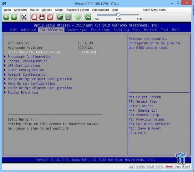Switch to the Monitor BIOS tab
The height and width of the screenshot is (172, 194).
(x=151, y=30)
